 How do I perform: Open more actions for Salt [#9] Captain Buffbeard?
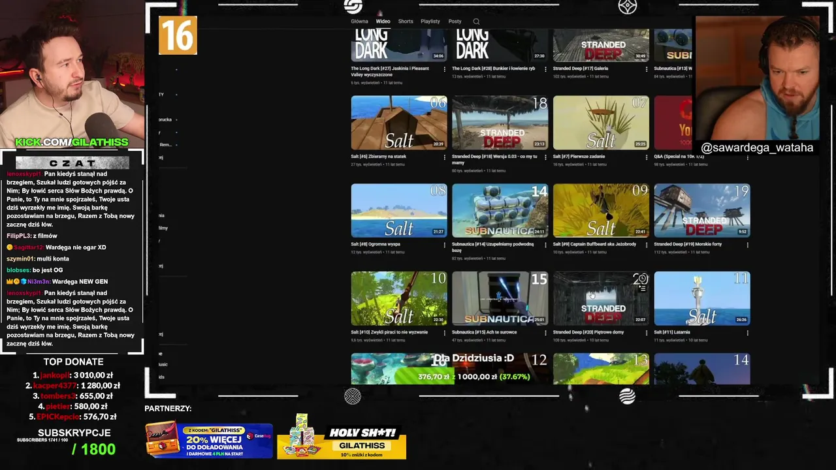(x=647, y=245)
